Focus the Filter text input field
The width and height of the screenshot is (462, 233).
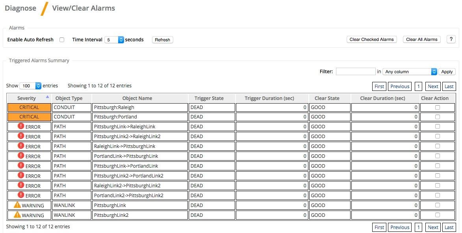[356, 71]
